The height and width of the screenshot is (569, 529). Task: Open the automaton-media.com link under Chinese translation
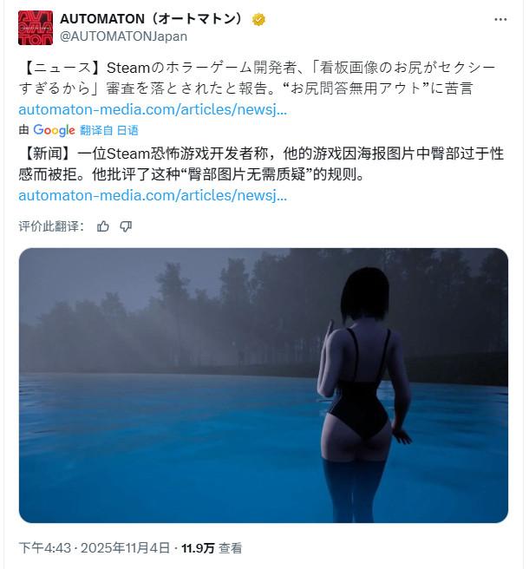click(x=153, y=196)
